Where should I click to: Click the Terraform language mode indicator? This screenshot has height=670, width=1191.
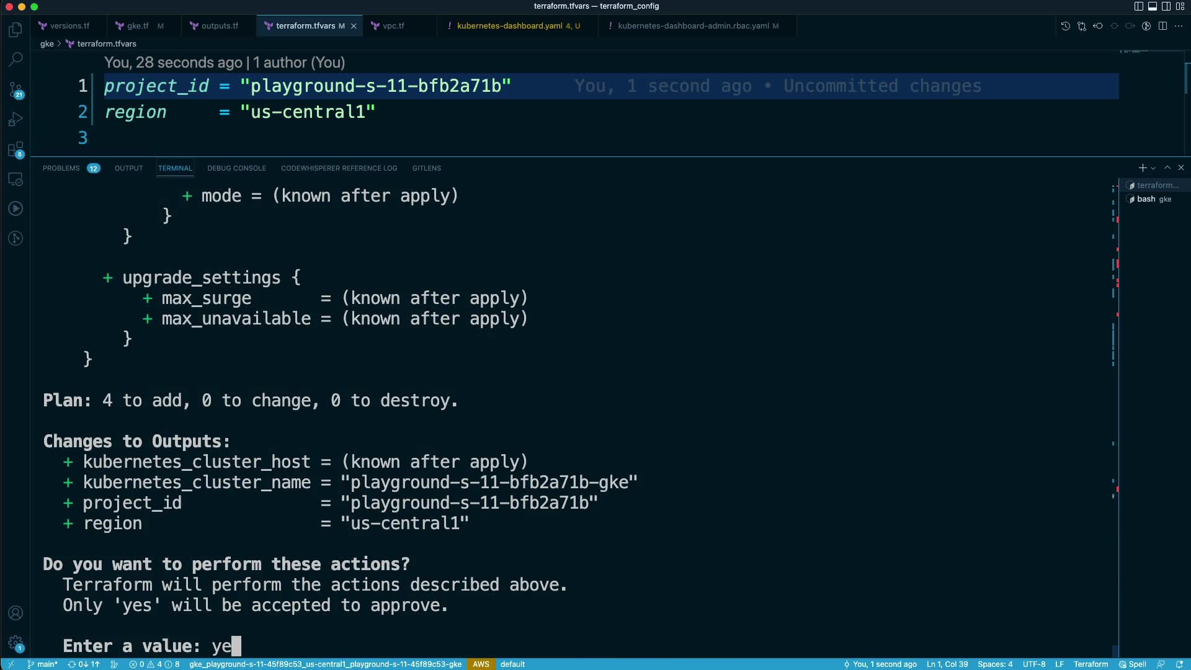point(1091,664)
